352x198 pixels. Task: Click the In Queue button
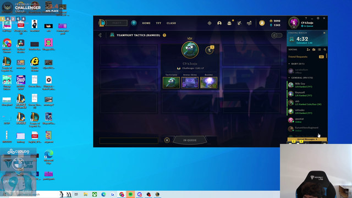pyautogui.click(x=190, y=140)
